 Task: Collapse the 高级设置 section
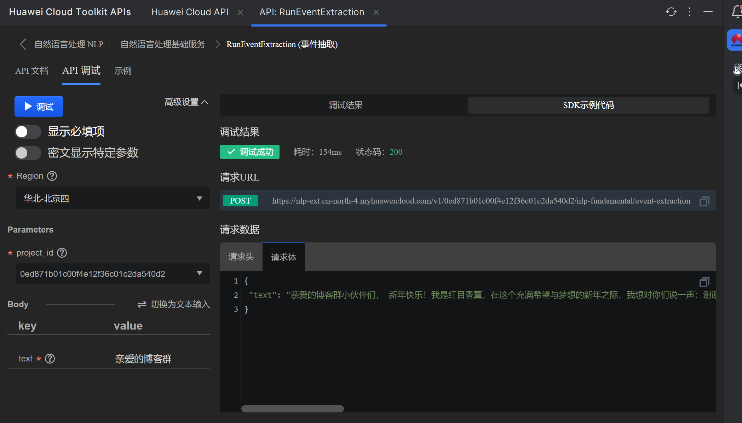(x=186, y=102)
